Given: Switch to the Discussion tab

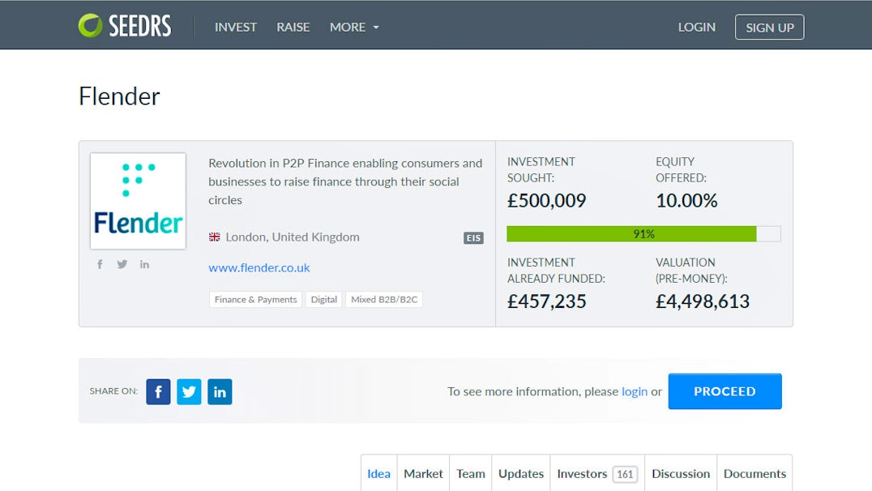Looking at the screenshot, I should tap(681, 474).
